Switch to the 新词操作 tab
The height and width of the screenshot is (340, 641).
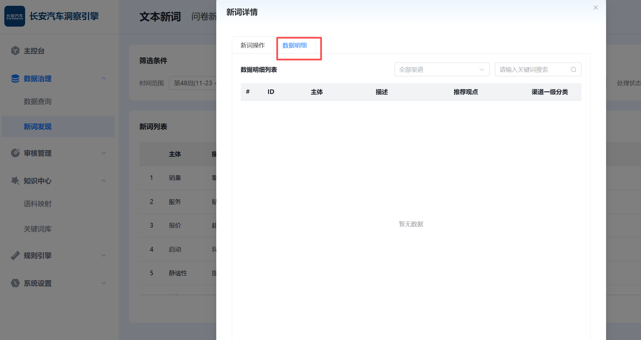pos(253,45)
